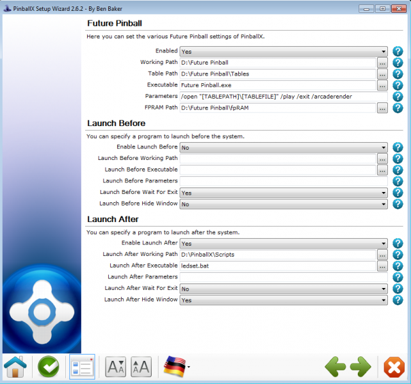Click the empty Launch After Parameters field
The image size is (411, 384).
(x=284, y=277)
